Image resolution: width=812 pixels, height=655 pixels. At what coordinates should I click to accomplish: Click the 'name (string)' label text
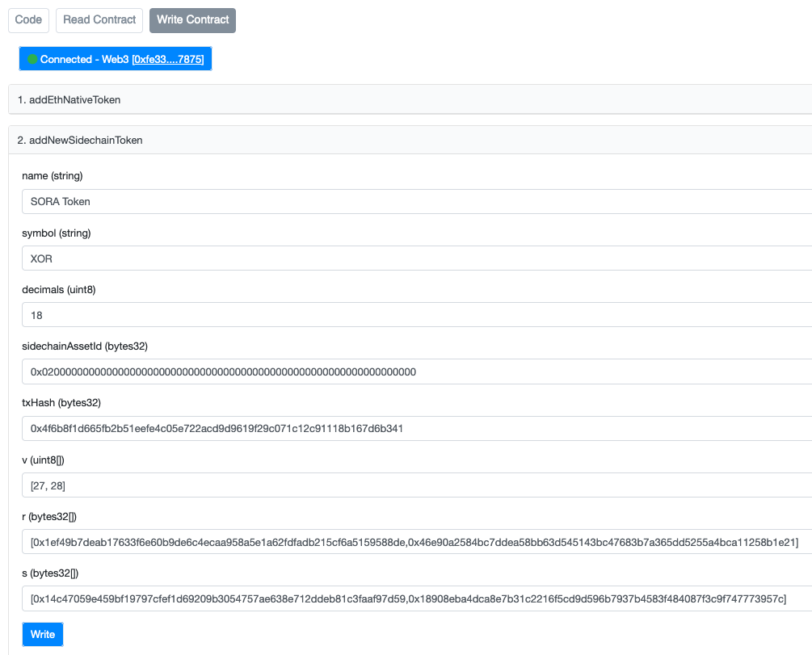53,176
